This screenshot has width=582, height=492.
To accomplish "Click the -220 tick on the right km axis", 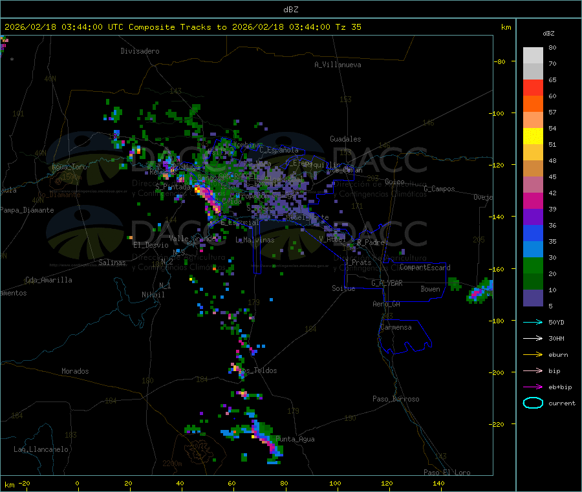I will point(497,425).
